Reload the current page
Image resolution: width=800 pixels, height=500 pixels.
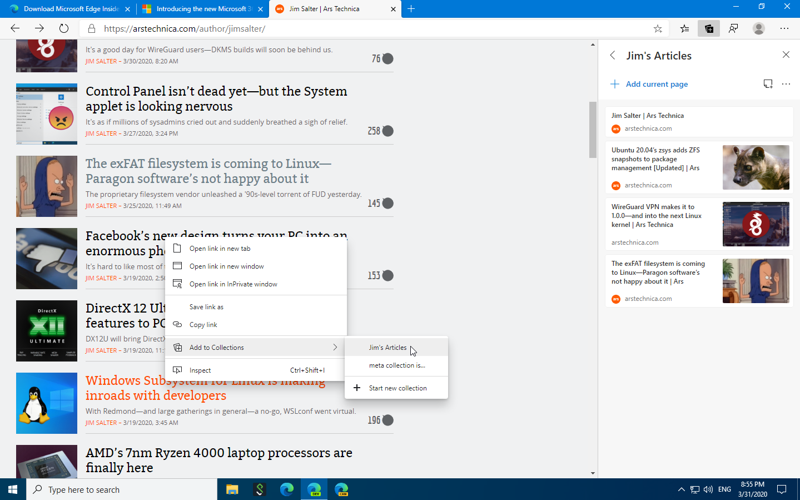[63, 28]
